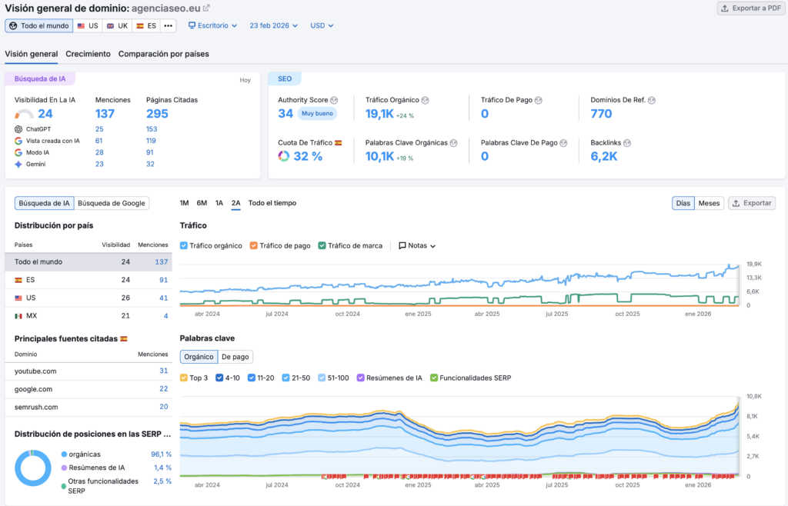This screenshot has height=506, width=788.
Task: Open external link icon beside agenciaseo.eu
Action: 206,8
